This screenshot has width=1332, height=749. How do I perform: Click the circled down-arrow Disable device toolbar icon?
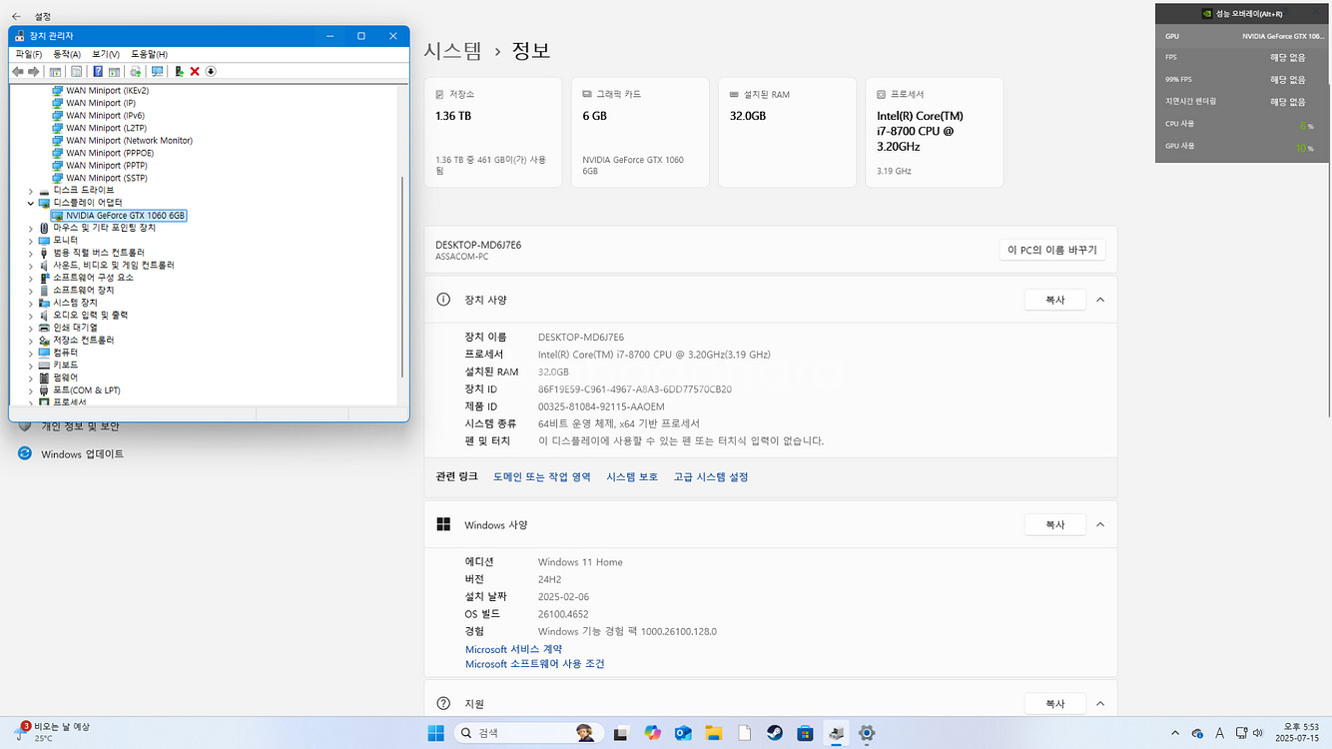(x=211, y=72)
